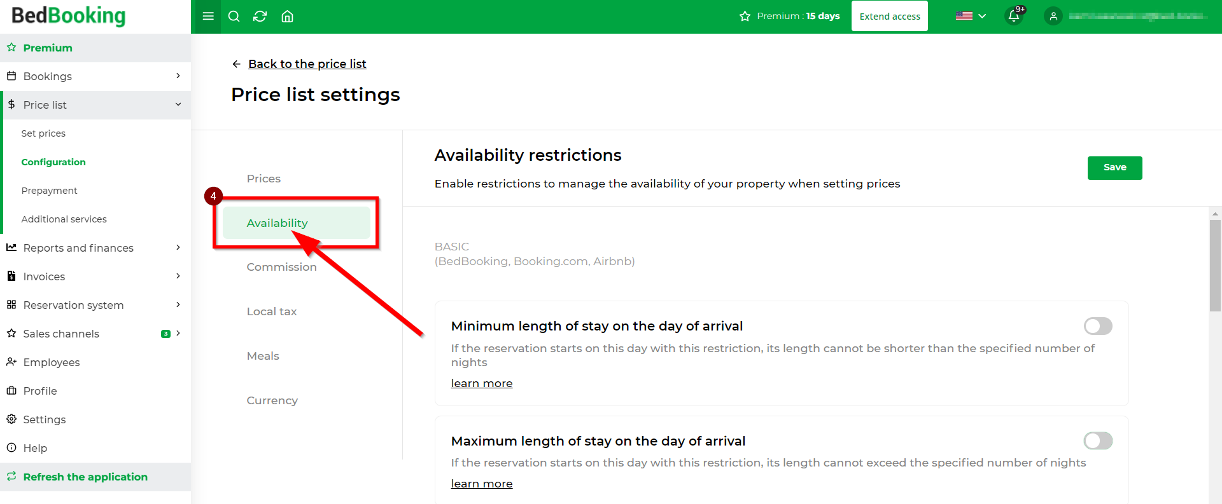The width and height of the screenshot is (1222, 504).
Task: Click the refresh arrows icon in top bar
Action: [260, 17]
